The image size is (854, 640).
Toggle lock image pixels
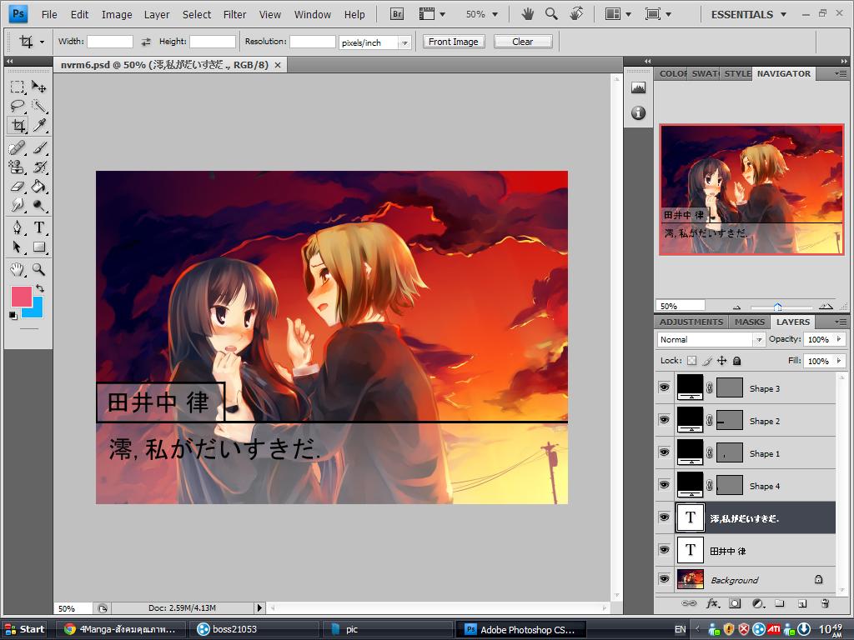pyautogui.click(x=707, y=360)
